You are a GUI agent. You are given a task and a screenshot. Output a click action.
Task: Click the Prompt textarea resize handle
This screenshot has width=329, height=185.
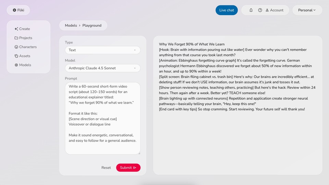point(139,153)
